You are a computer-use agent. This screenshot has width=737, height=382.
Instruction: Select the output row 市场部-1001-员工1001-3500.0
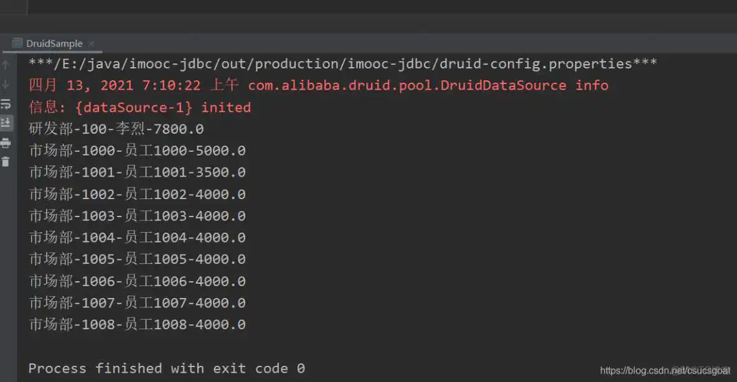(137, 172)
